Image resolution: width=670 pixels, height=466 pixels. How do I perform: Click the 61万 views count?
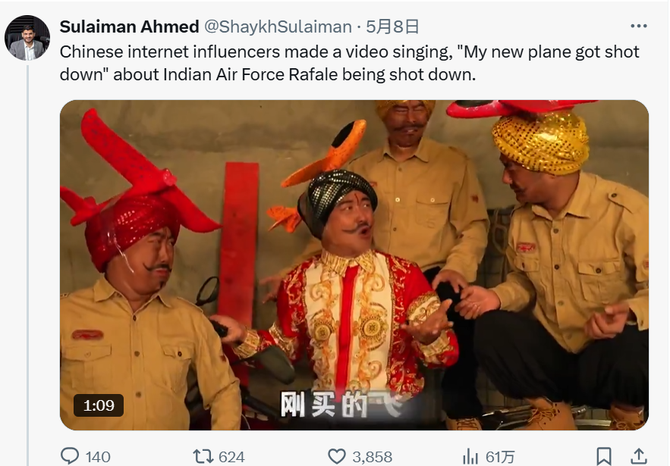click(500, 457)
